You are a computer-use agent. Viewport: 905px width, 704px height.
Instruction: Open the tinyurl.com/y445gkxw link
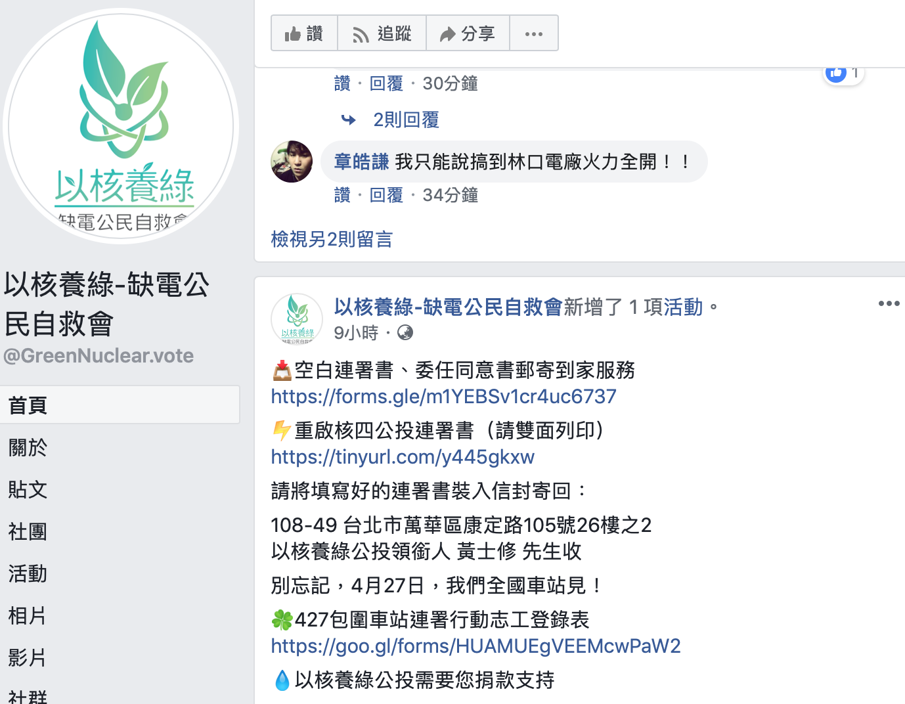coord(403,457)
